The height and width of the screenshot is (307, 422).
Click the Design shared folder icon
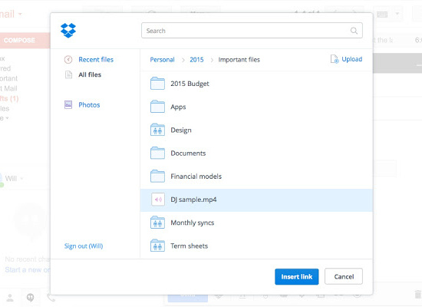[157, 130]
